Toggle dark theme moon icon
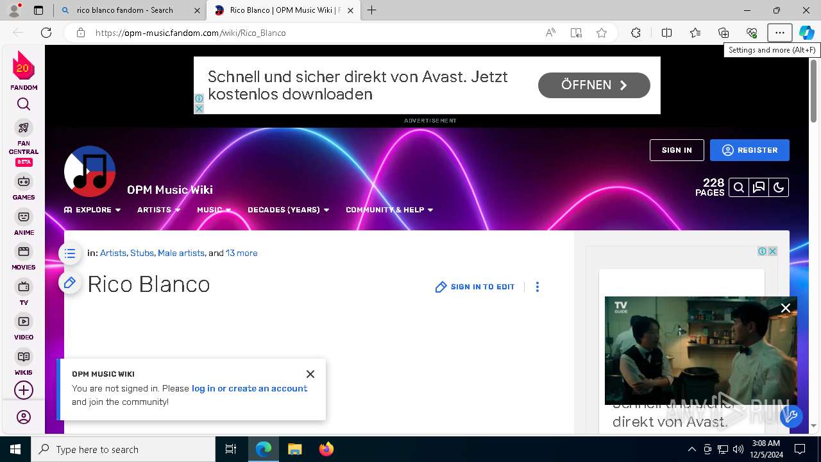 point(779,187)
